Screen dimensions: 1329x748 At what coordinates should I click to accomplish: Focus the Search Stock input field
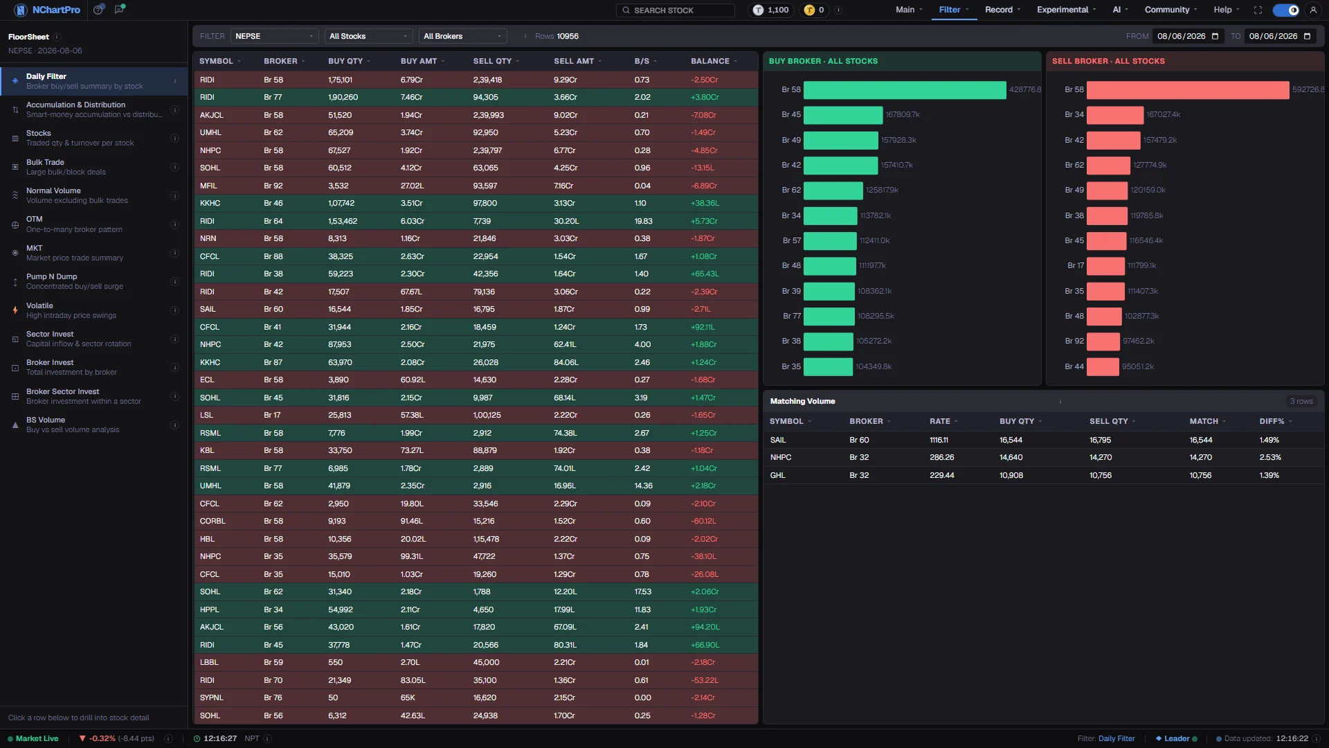[x=676, y=10]
